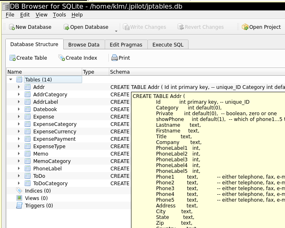
Task: Open the recent databases dropdown arrow
Action: (x=116, y=30)
